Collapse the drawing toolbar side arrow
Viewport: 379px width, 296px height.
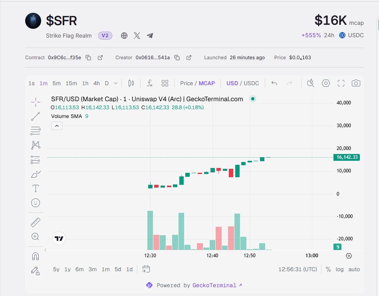click(x=45, y=250)
